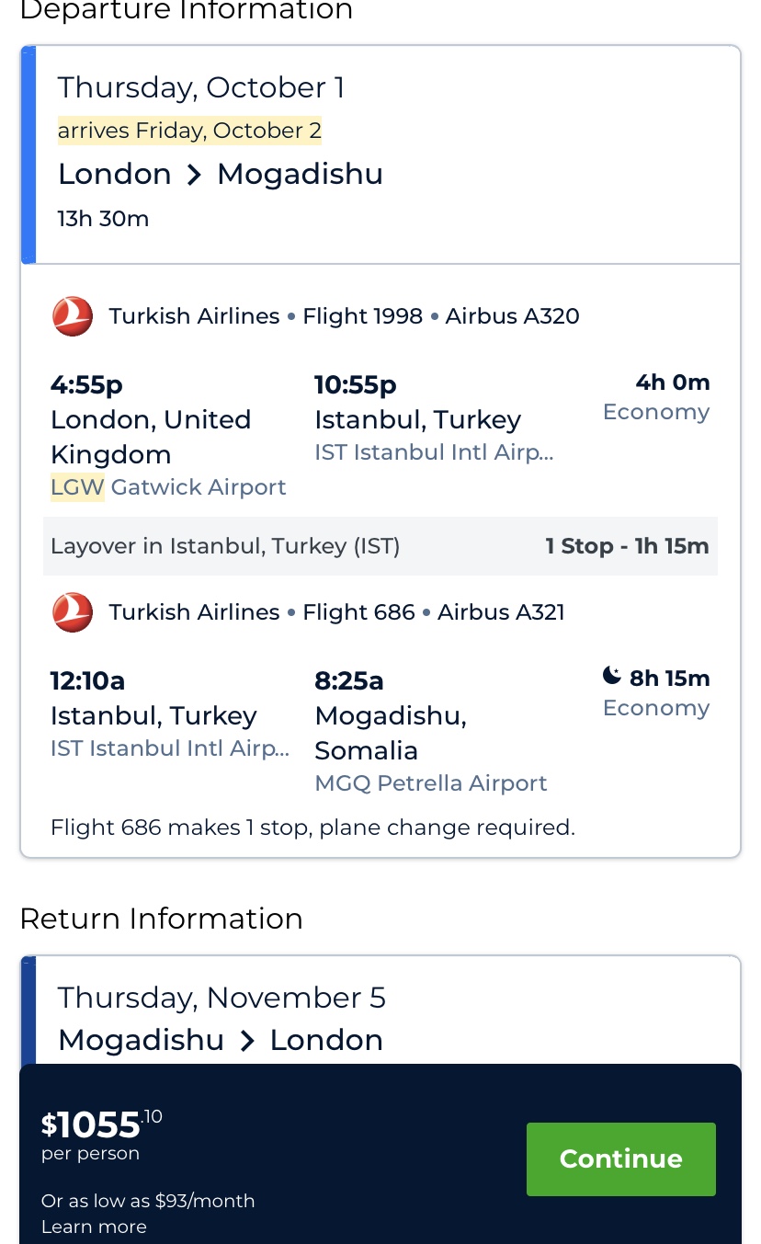
Task: Select the Layover in Istanbul, Turkey row
Action: click(380, 546)
